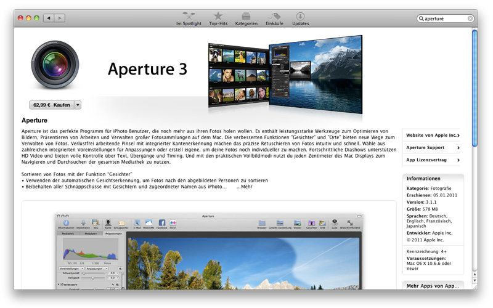Image resolution: width=493 pixels, height=308 pixels.
Task: Click the yellow window minimize button
Action: (x=28, y=18)
